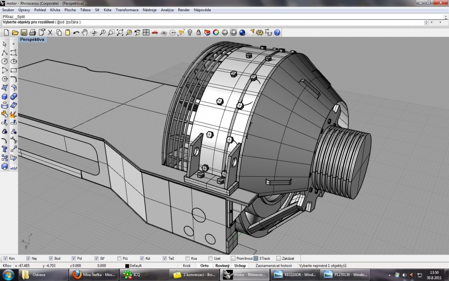Open the Windows Start button
The height and width of the screenshot is (281, 449).
[8, 275]
